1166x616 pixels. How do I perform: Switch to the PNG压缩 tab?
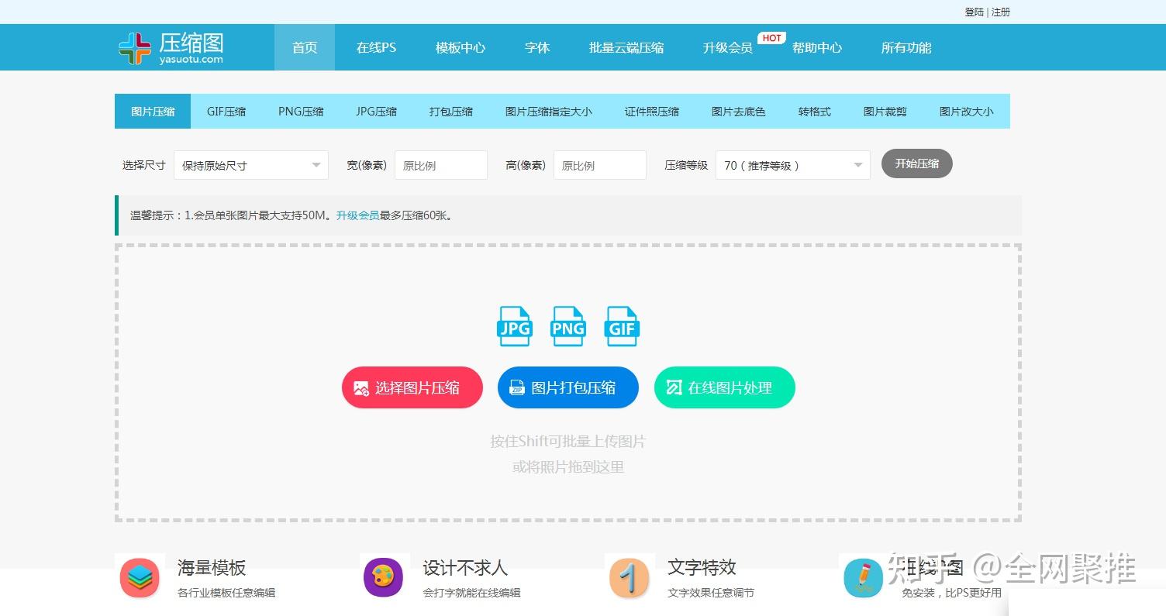tap(301, 111)
